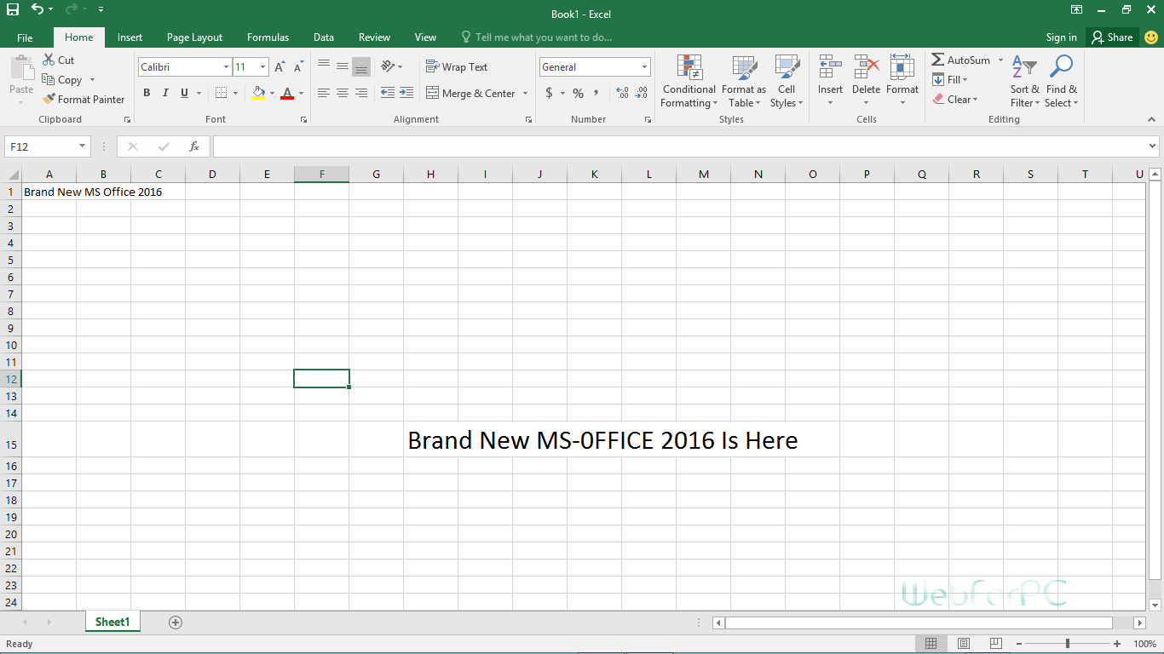Open the Conditional Formatting menu

[x=689, y=82]
